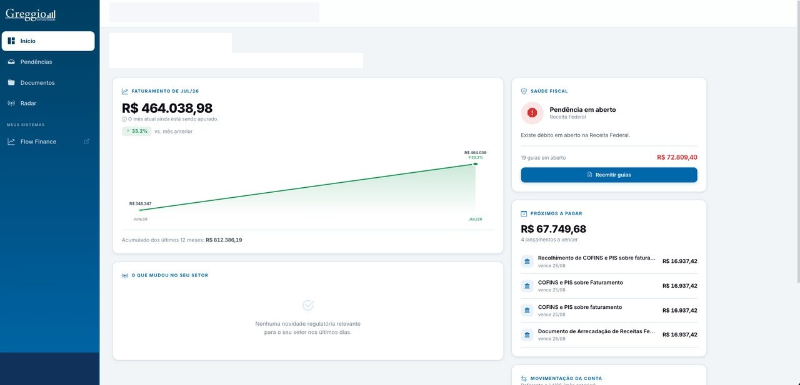Click the O que mudou no seu setor radar icon
This screenshot has width=800, height=385.
point(125,275)
